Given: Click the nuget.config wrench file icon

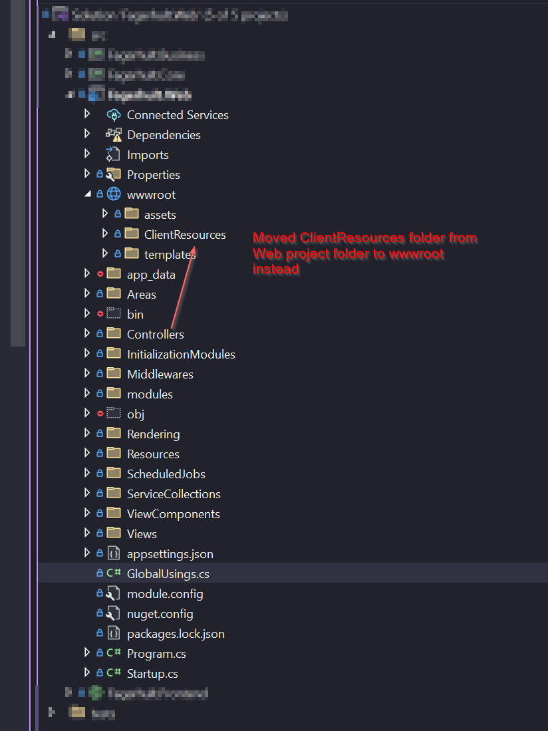Looking at the screenshot, I should (x=114, y=614).
